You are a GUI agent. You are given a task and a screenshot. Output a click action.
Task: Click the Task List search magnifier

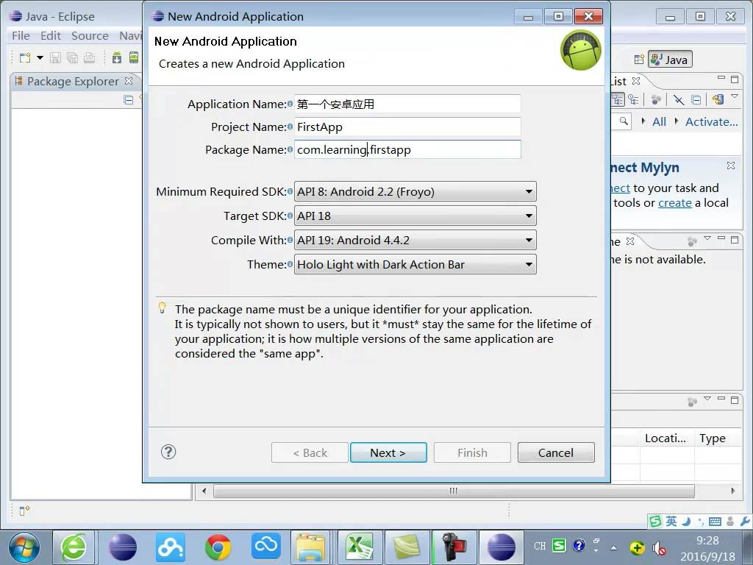[624, 121]
